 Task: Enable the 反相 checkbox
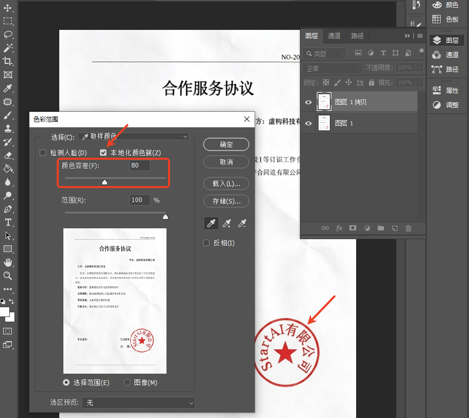(206, 243)
